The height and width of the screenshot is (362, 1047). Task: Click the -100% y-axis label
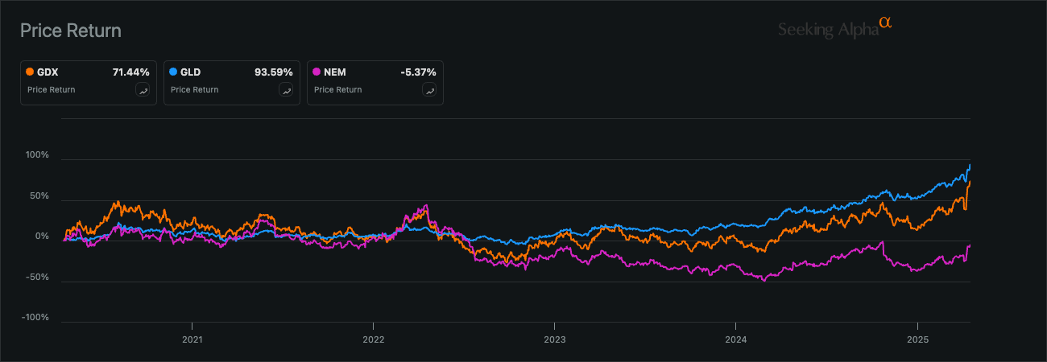[36, 318]
